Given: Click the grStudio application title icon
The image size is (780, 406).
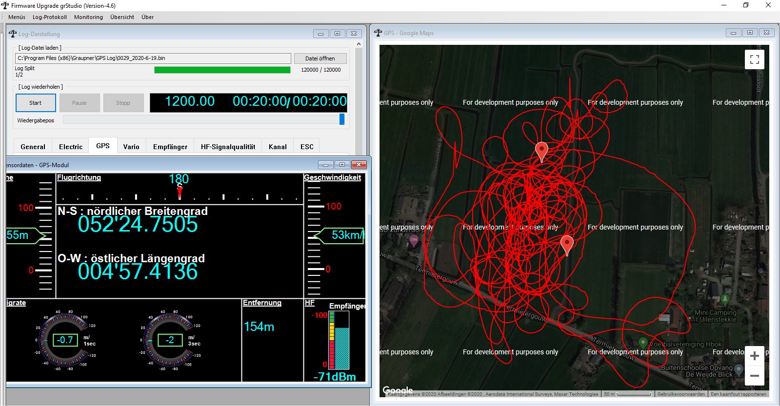Looking at the screenshot, I should pyautogui.click(x=5, y=5).
